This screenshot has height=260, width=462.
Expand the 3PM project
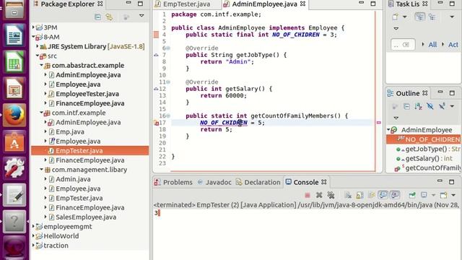pos(34,27)
